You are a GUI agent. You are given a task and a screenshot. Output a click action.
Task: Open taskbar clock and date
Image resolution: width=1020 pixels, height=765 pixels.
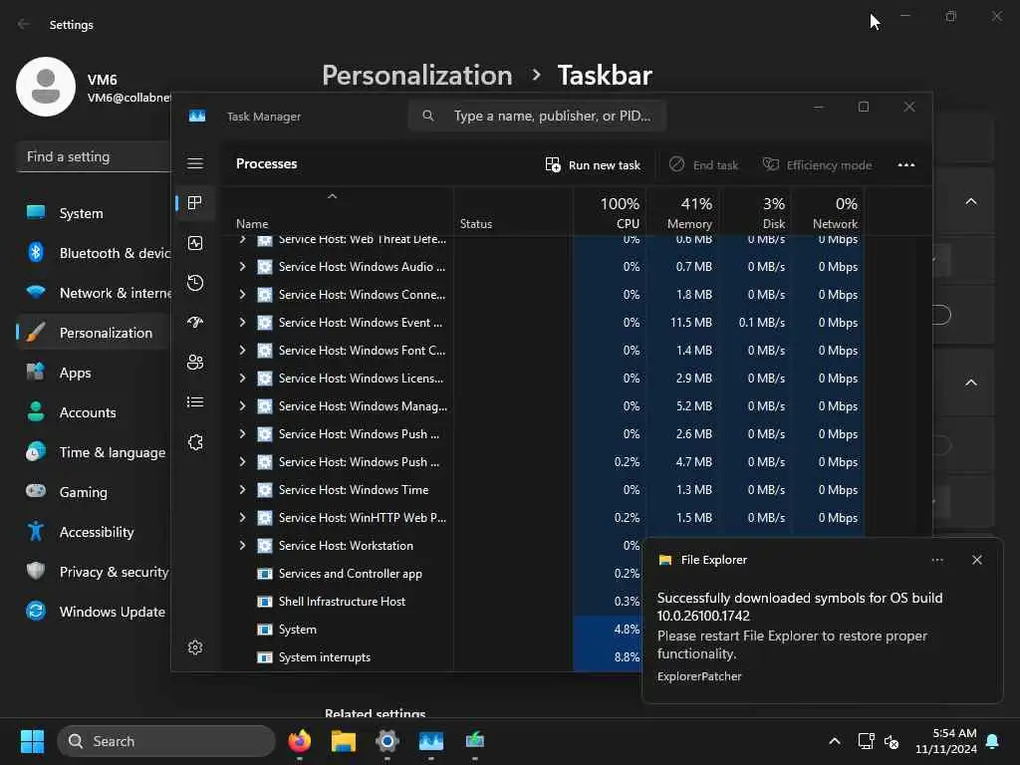[x=945, y=741]
